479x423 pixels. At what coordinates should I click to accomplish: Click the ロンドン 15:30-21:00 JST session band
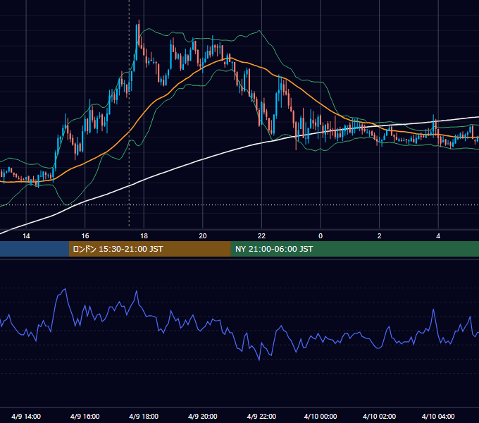149,249
